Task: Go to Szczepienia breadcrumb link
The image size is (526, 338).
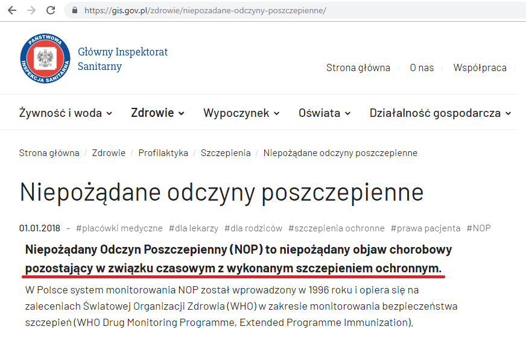Action: coord(225,153)
